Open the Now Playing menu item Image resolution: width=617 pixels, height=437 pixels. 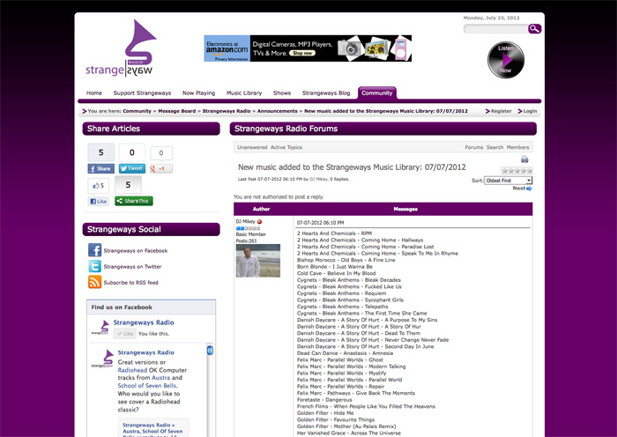coord(198,93)
